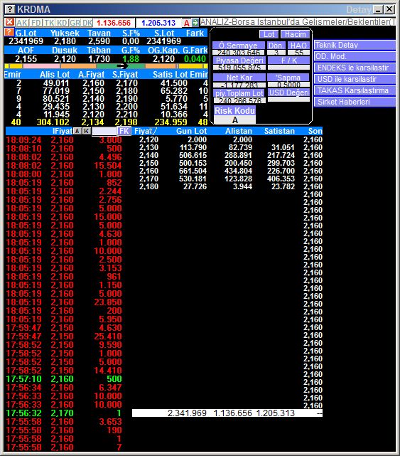This screenshot has width=400, height=456.
Task: Toggle the FK button in the trades header
Action: [x=124, y=131]
